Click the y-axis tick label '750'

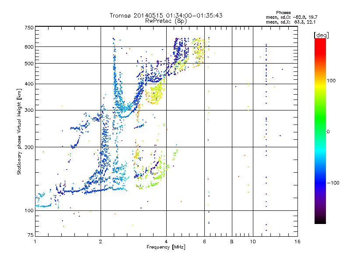[29, 28]
